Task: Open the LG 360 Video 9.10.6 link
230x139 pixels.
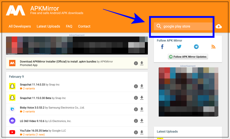Action: [32, 121]
